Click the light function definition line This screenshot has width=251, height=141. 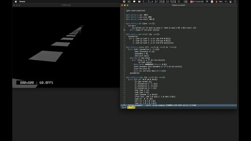pyautogui.click(x=146, y=78)
